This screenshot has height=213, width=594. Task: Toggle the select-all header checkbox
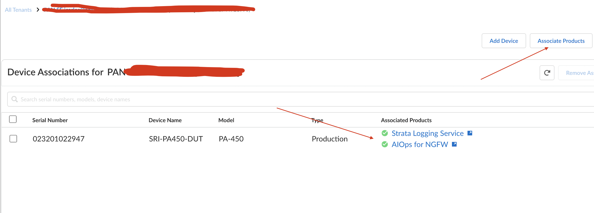pyautogui.click(x=13, y=119)
